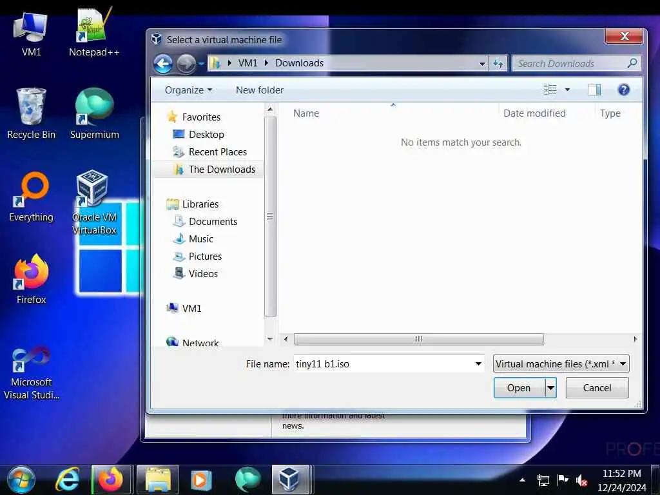Click horizontal scrollbar left arrow

tap(286, 339)
